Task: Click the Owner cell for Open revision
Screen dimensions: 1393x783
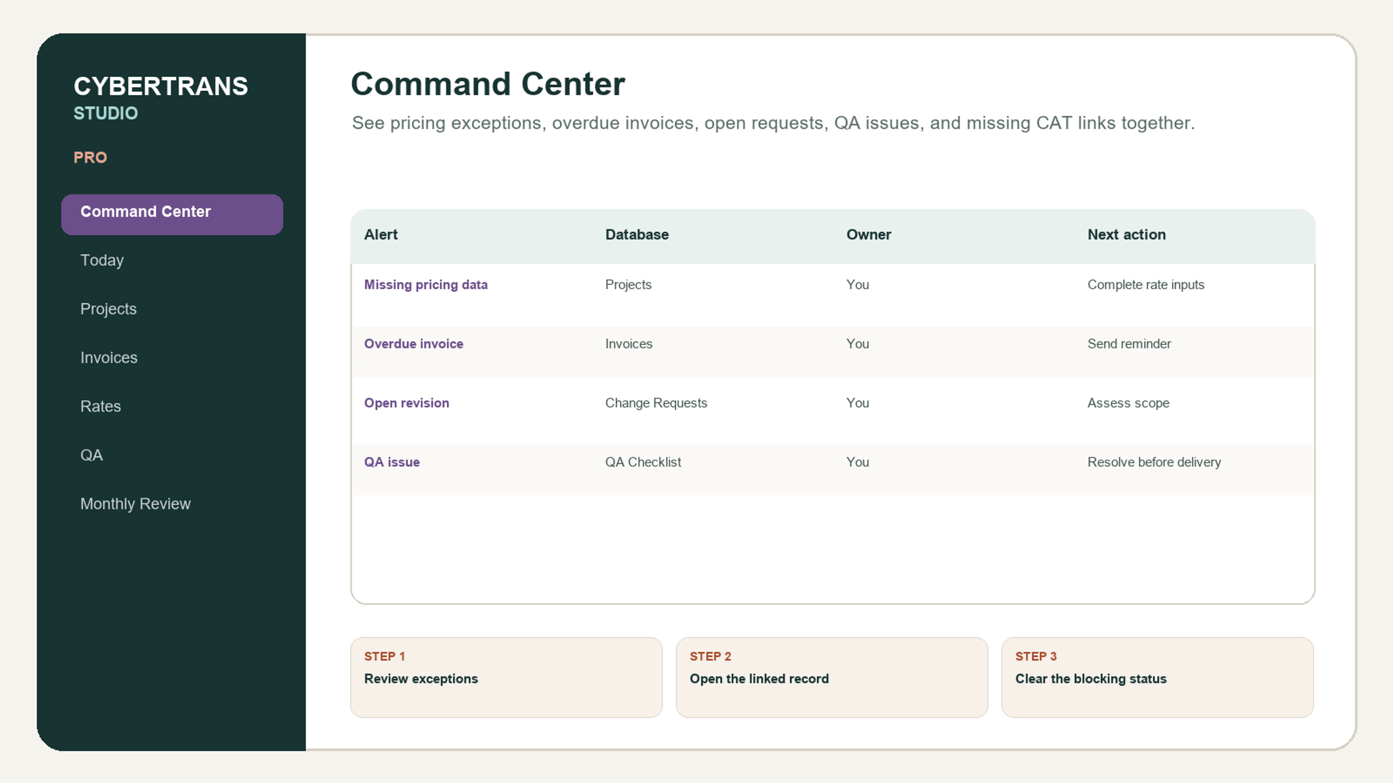Action: coord(858,403)
